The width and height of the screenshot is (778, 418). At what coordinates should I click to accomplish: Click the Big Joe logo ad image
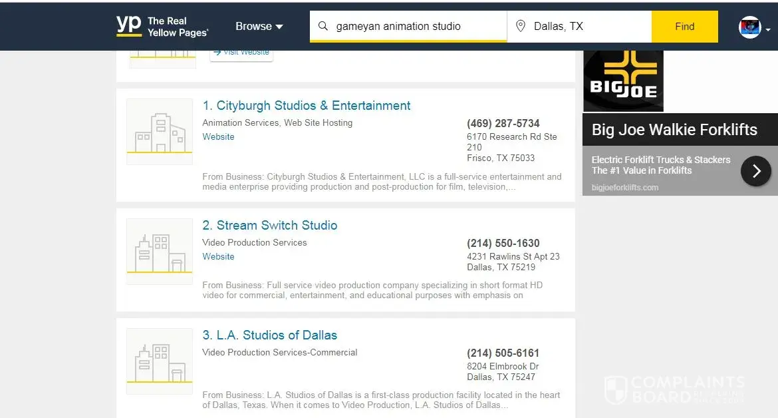coord(623,81)
